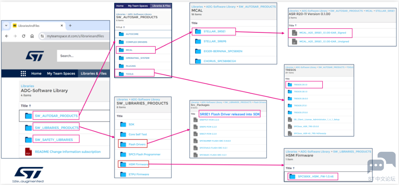Click the SDK folder icon
This screenshot has height=185, width=399.
(x=123, y=125)
